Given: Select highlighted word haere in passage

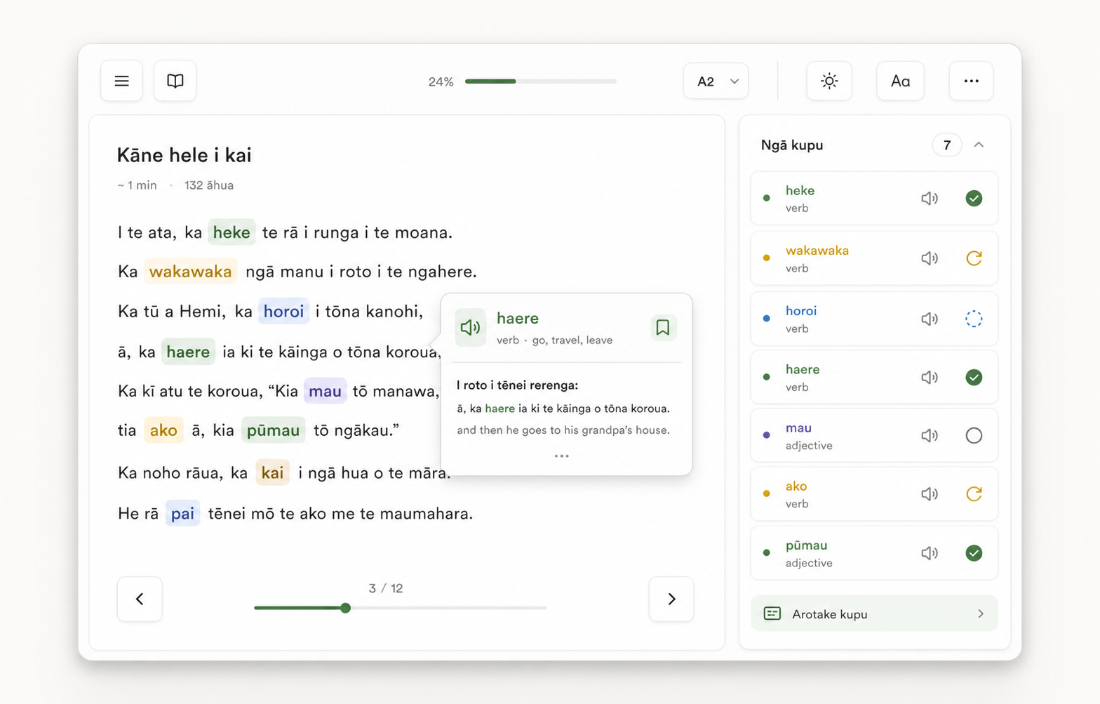Looking at the screenshot, I should pyautogui.click(x=188, y=352).
